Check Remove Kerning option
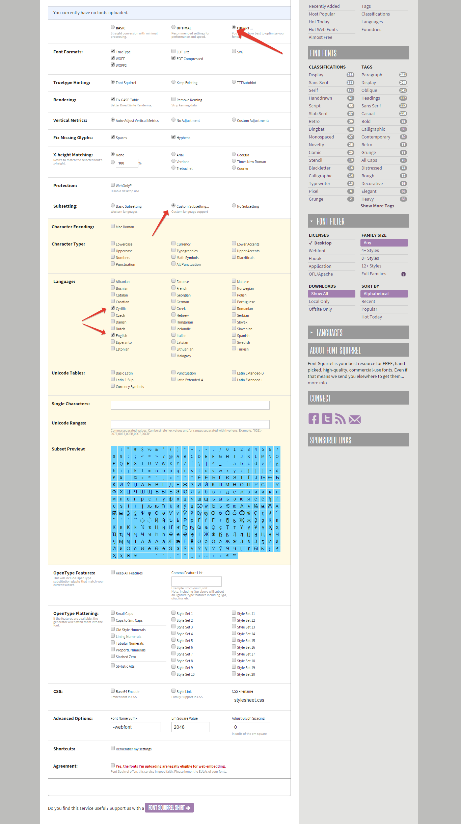The width and height of the screenshot is (461, 824). pos(173,99)
